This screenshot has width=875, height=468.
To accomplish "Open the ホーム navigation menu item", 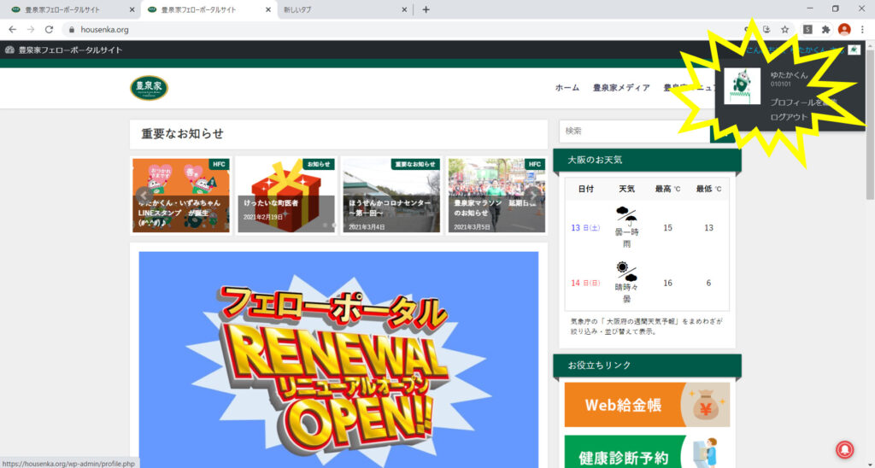I will coord(567,88).
